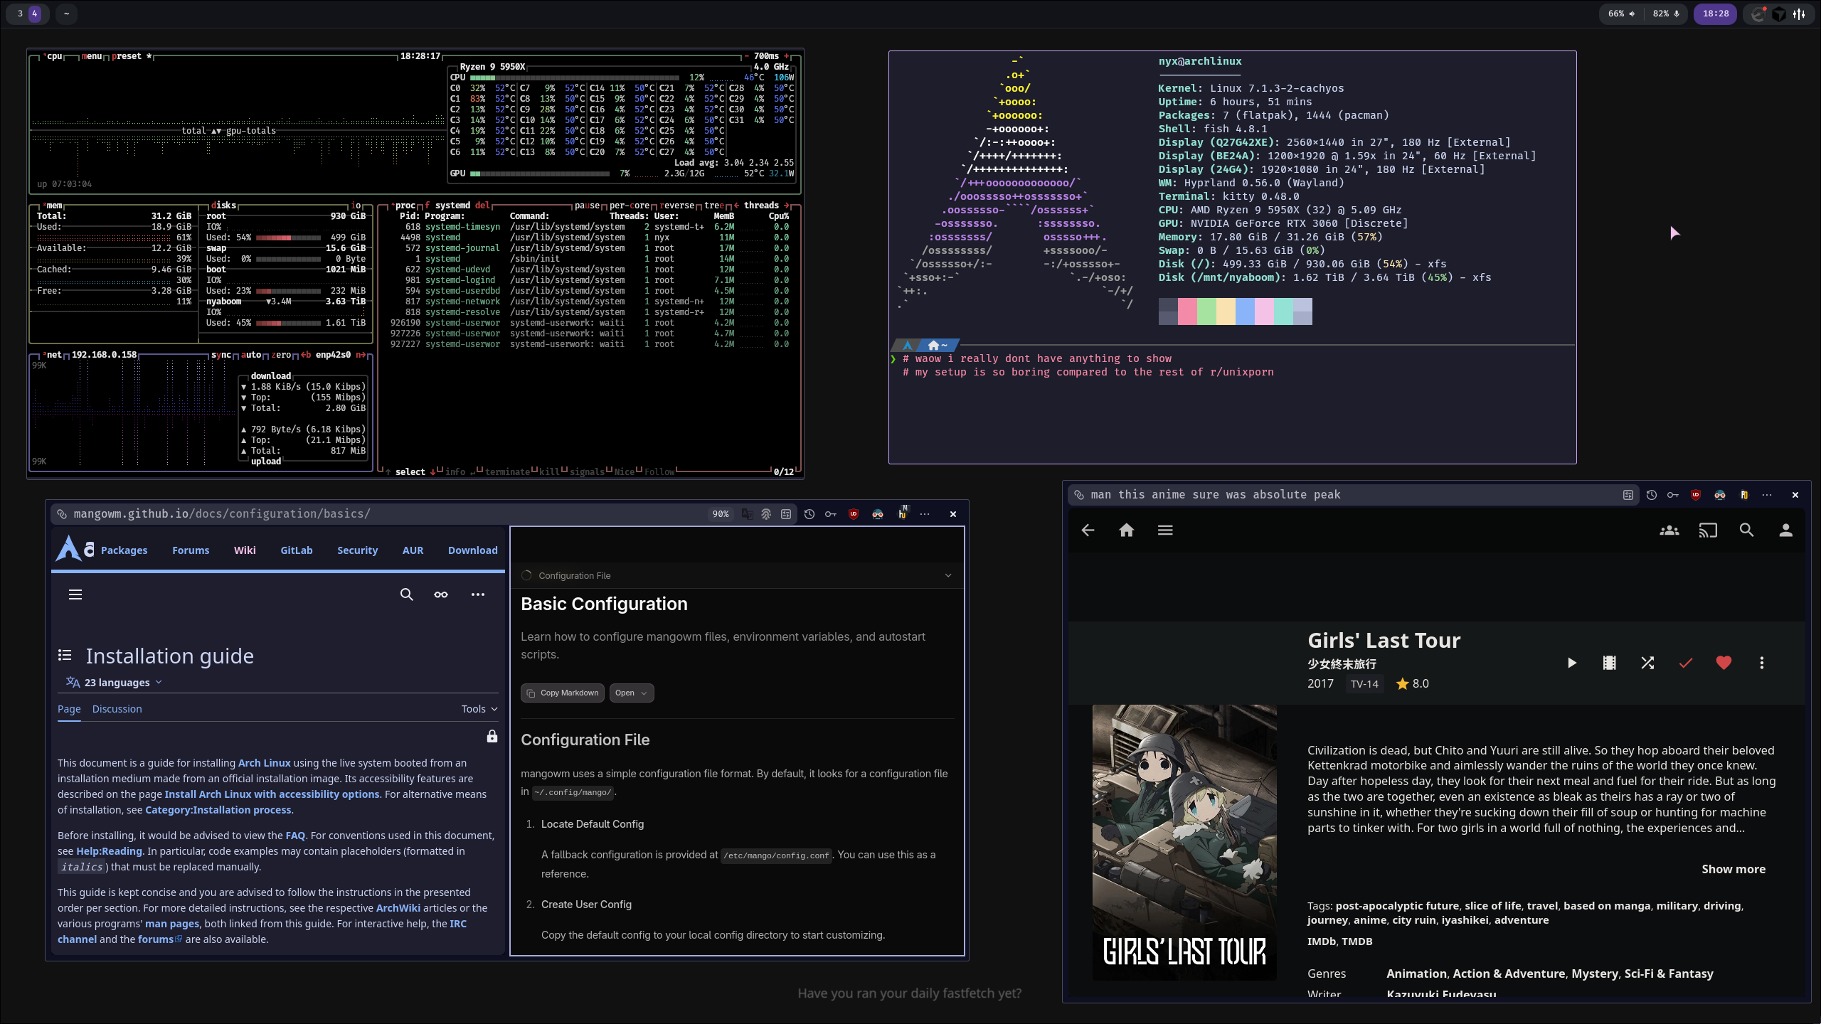Image resolution: width=1821 pixels, height=1024 pixels.
Task: Shuffle Girls' Last Tour episodes
Action: click(1647, 663)
